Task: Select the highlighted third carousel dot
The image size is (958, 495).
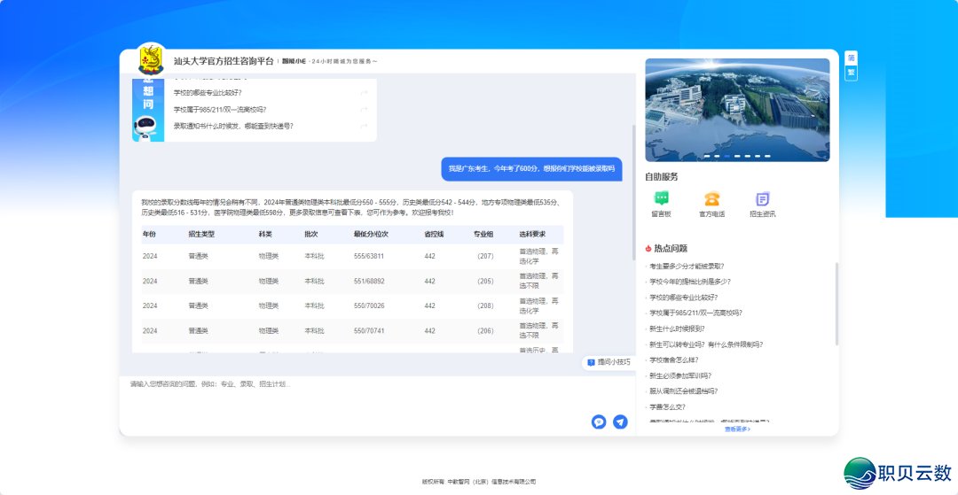Action: click(727, 156)
